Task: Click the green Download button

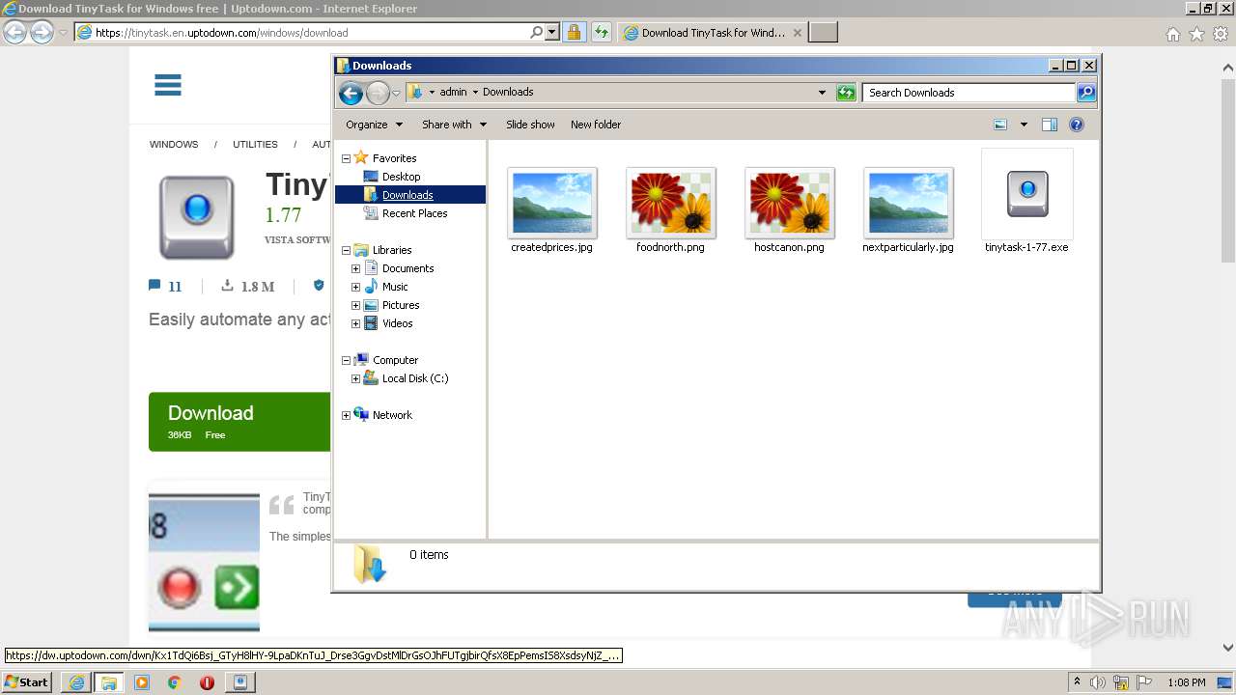Action: [239, 422]
